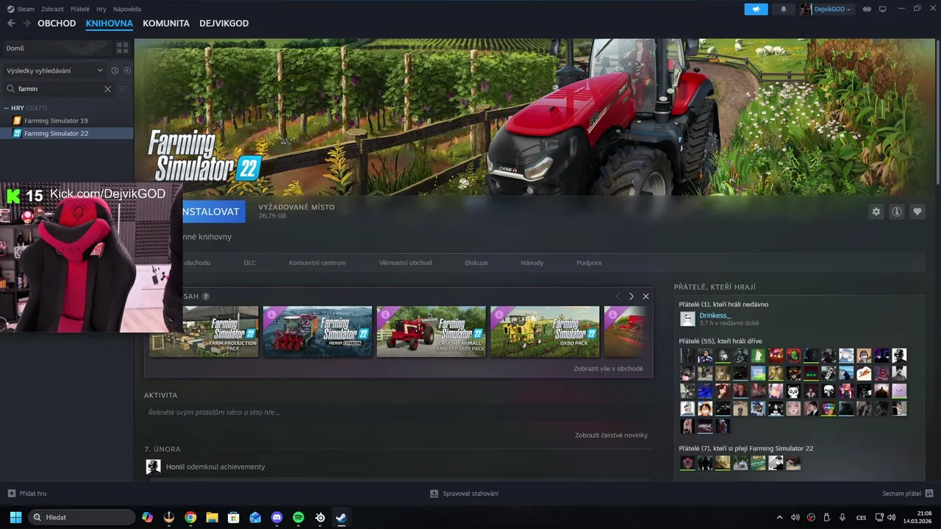Open the Windows Start menu
Screen dimensions: 941x529
[x=15, y=517]
